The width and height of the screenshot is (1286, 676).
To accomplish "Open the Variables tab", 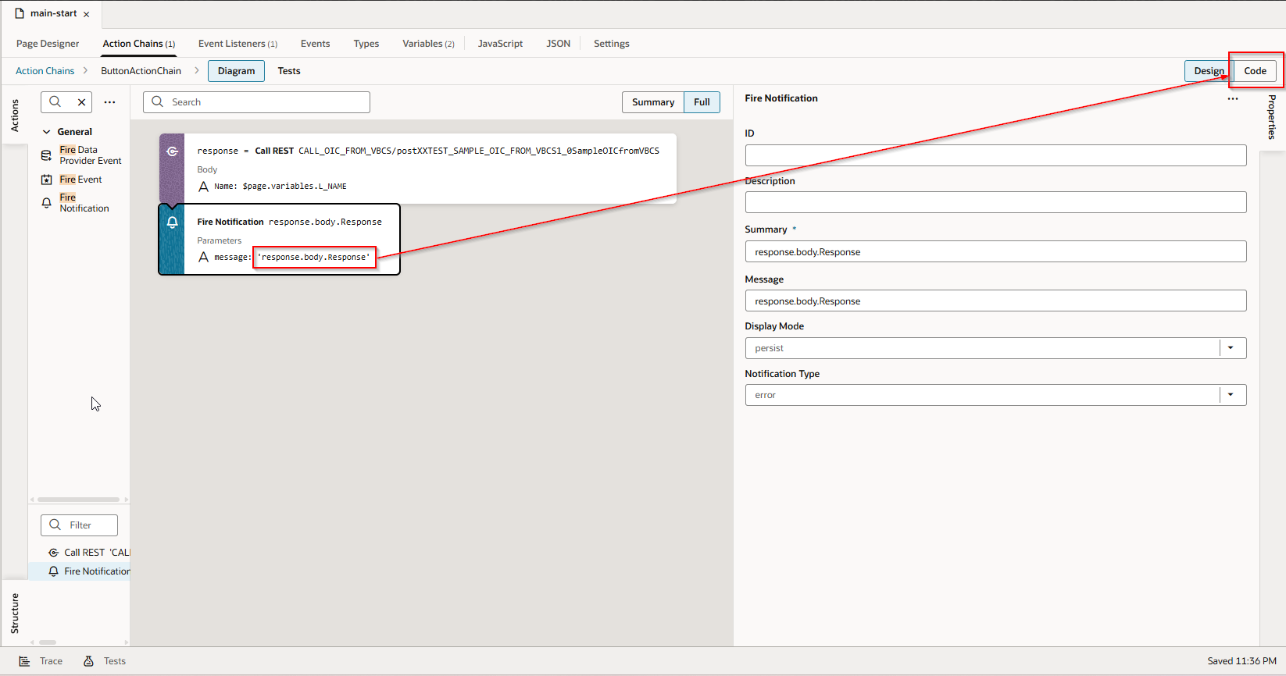I will [x=428, y=44].
